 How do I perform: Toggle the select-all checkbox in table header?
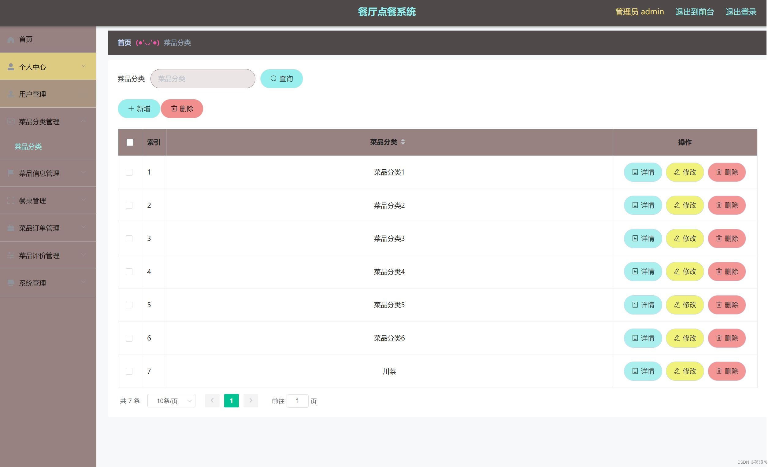pos(130,142)
